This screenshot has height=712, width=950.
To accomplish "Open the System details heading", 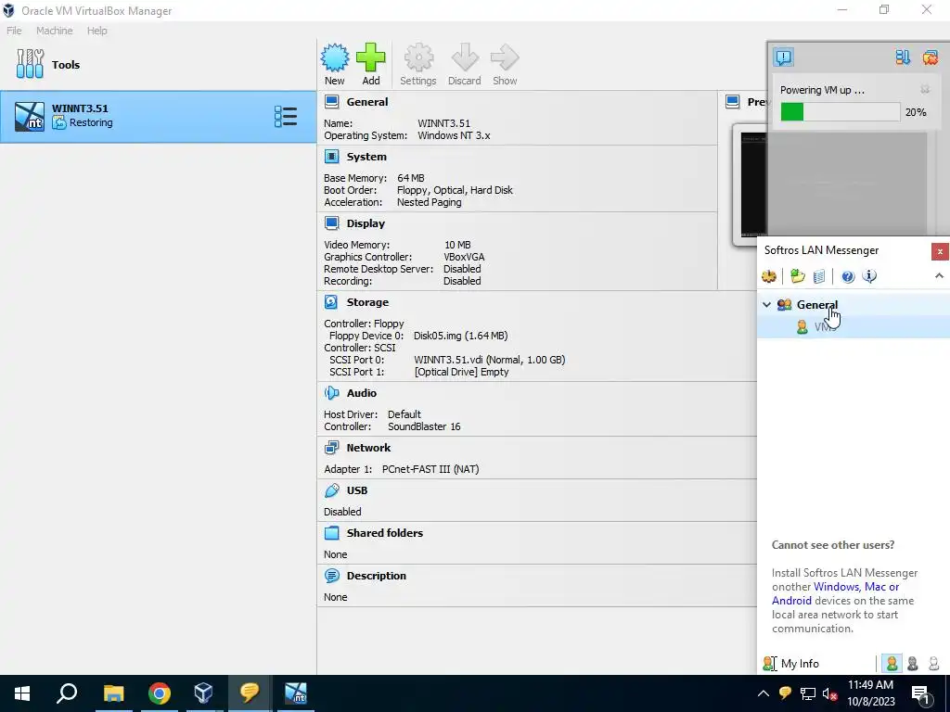I will coord(366,157).
